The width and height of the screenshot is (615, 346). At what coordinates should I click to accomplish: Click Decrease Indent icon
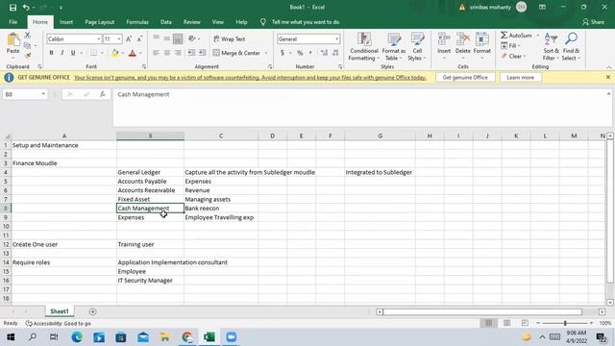click(191, 53)
